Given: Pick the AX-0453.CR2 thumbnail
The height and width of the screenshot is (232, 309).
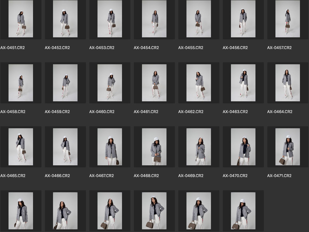Looking at the screenshot, I should coord(110,19).
